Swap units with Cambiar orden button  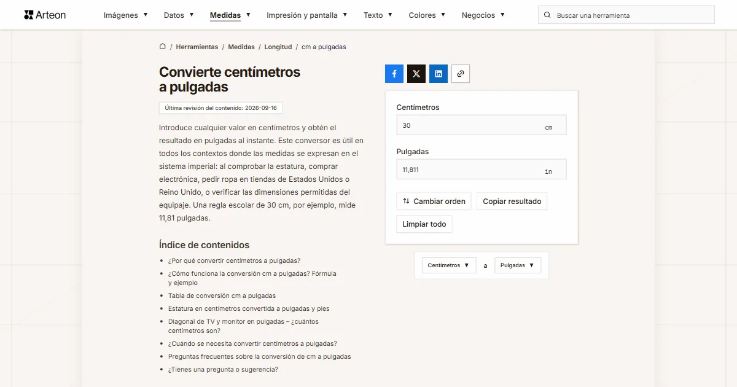[434, 201]
